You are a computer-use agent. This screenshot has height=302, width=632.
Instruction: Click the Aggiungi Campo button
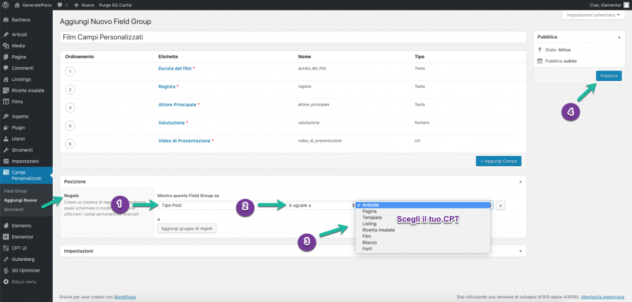click(498, 161)
